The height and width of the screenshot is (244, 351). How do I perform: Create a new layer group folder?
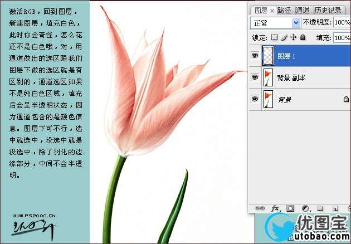click(x=320, y=208)
